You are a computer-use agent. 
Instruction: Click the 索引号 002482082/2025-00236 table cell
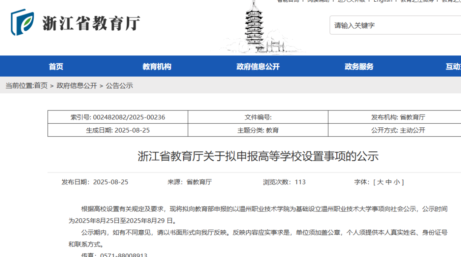(118, 117)
